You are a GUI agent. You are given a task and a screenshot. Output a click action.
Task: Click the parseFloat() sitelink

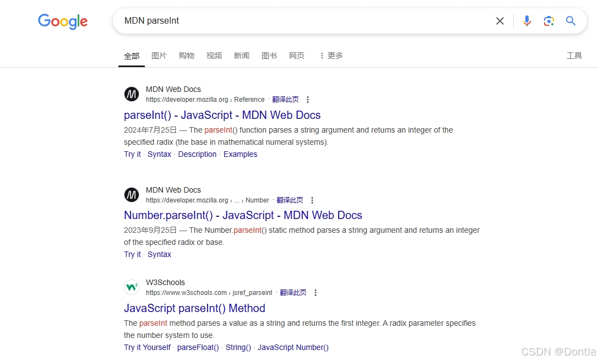[x=198, y=348]
